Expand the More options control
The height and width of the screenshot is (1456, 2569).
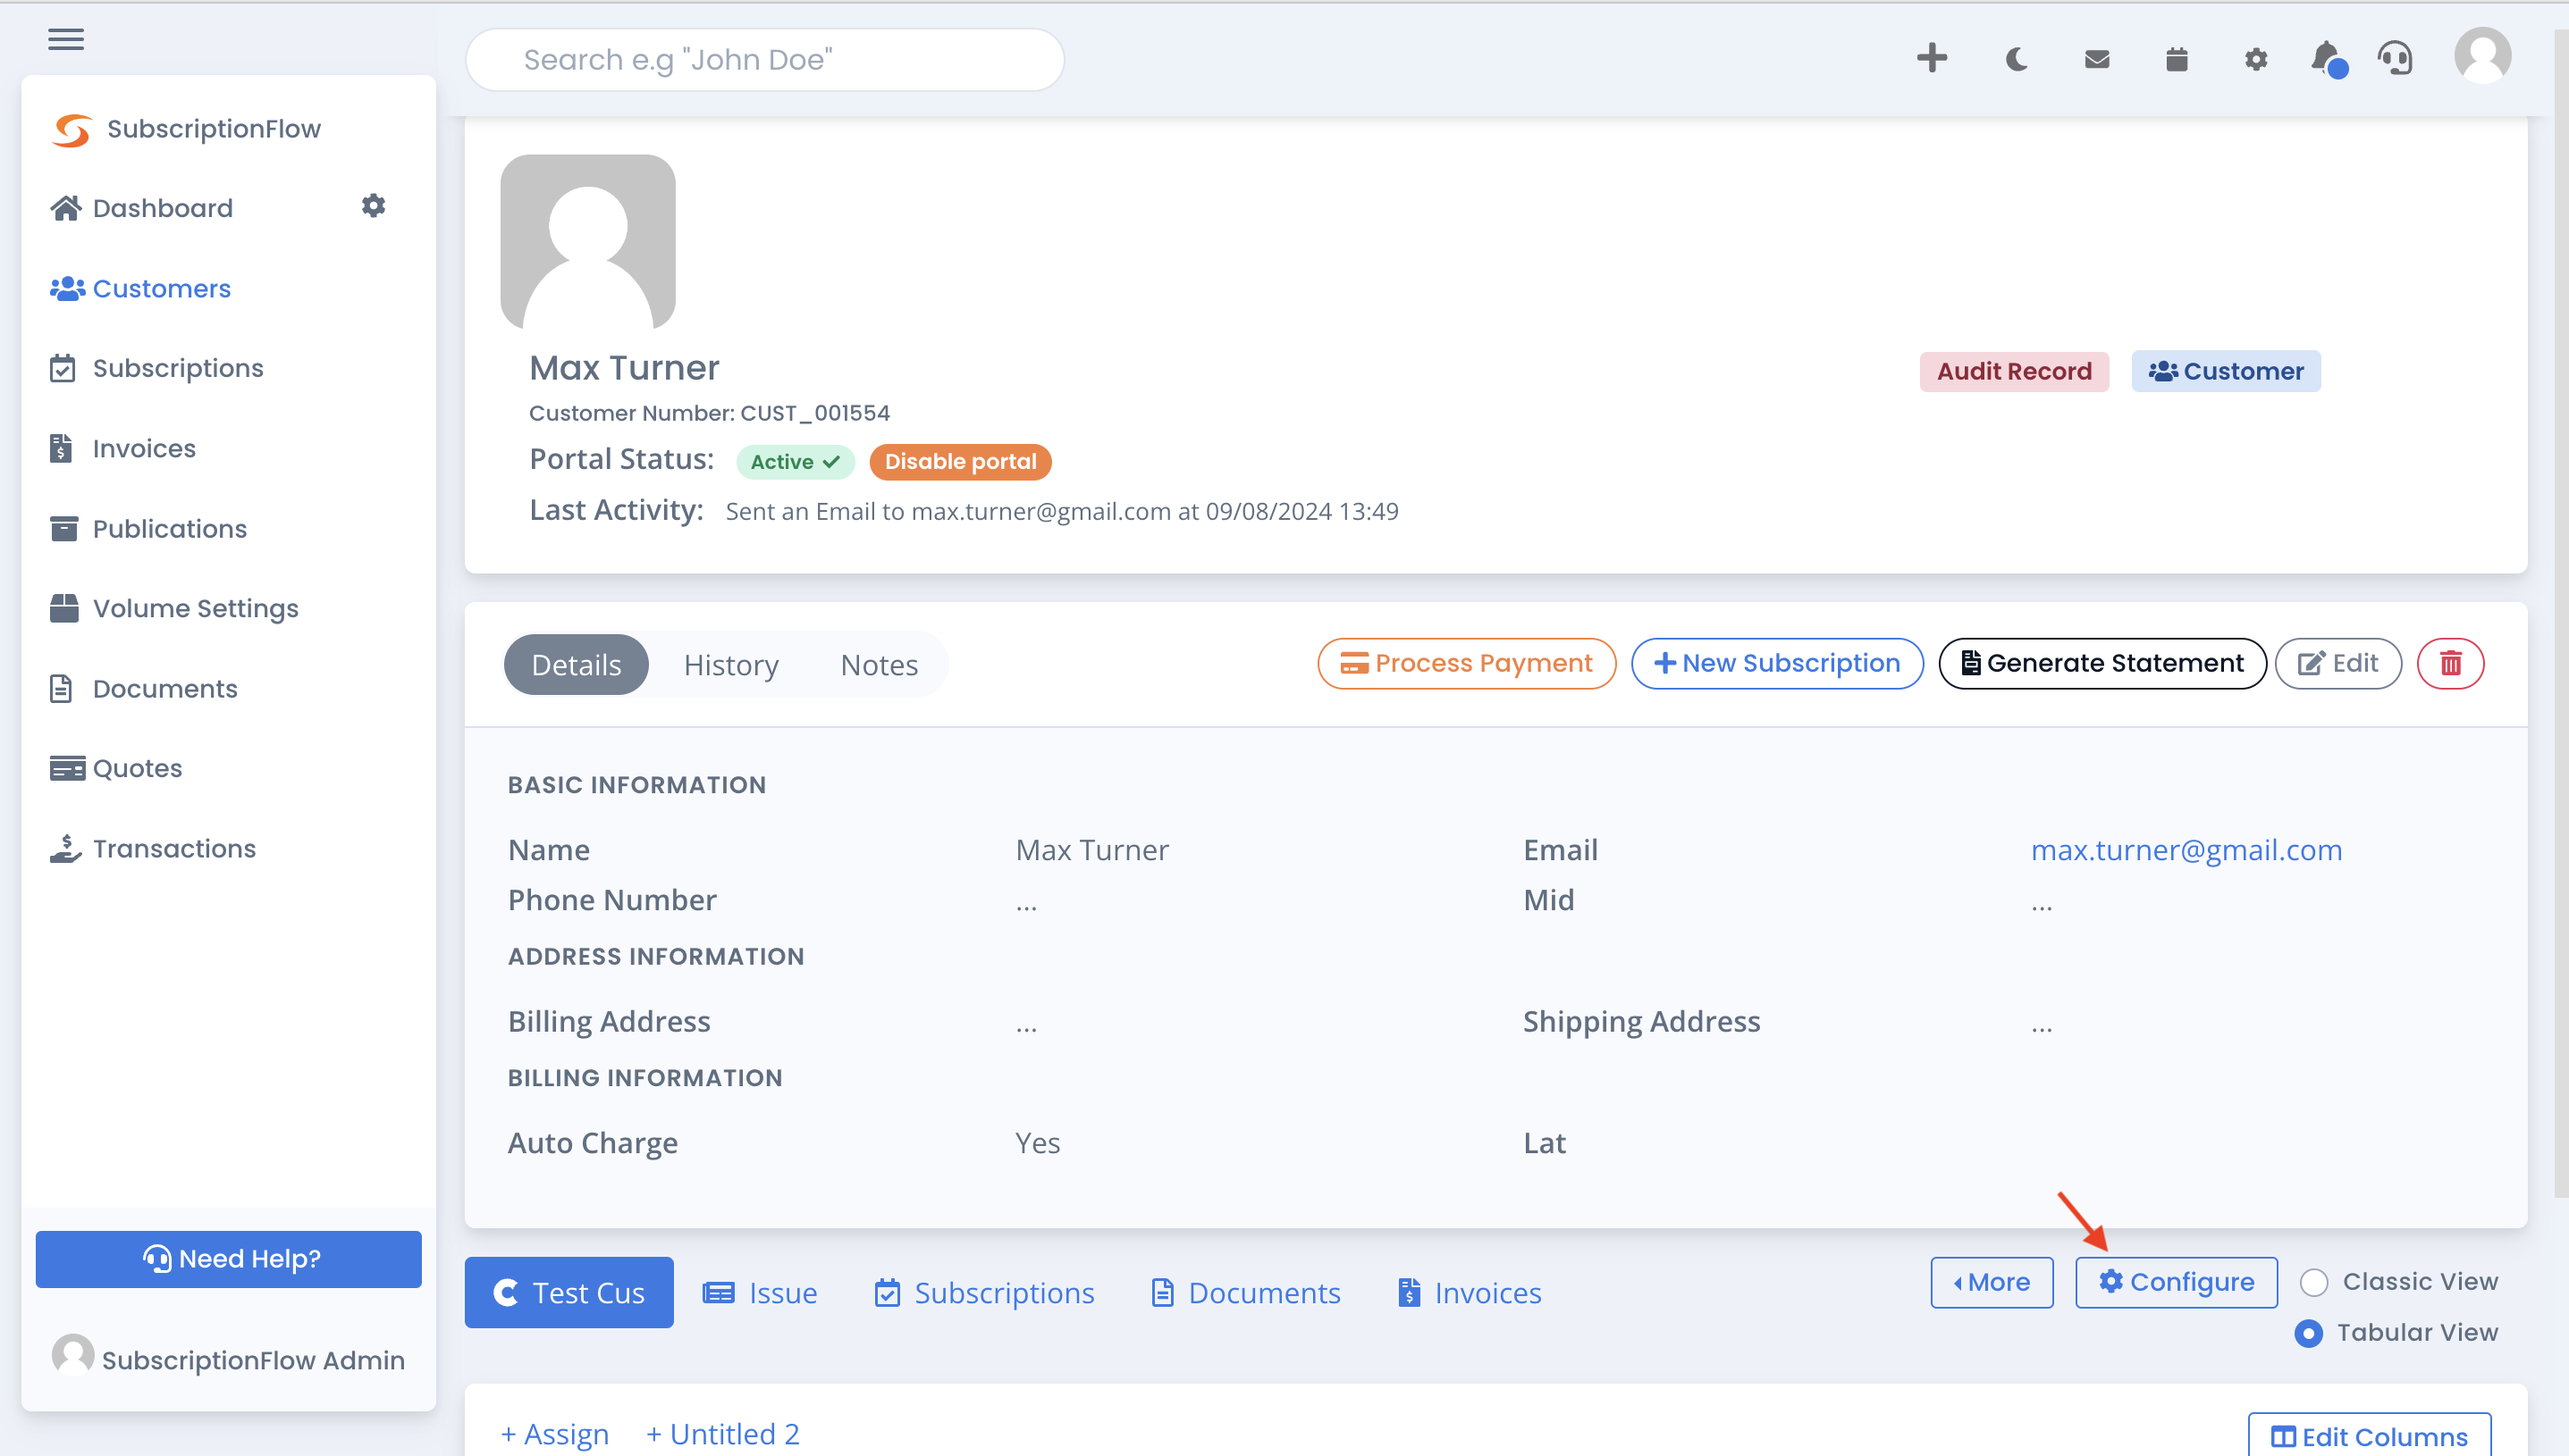(x=1991, y=1281)
